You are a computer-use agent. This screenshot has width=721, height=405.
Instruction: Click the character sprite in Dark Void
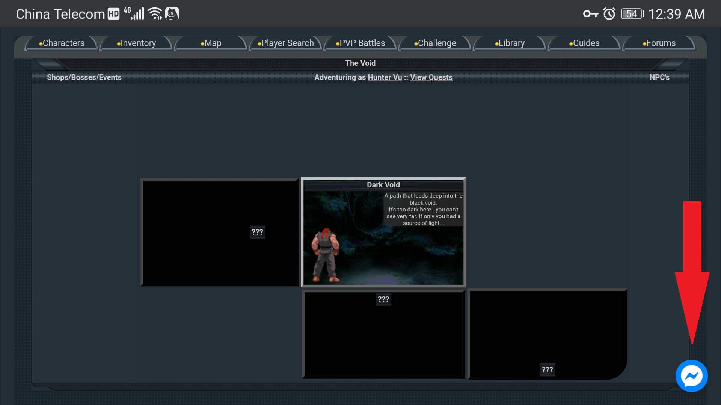(326, 255)
